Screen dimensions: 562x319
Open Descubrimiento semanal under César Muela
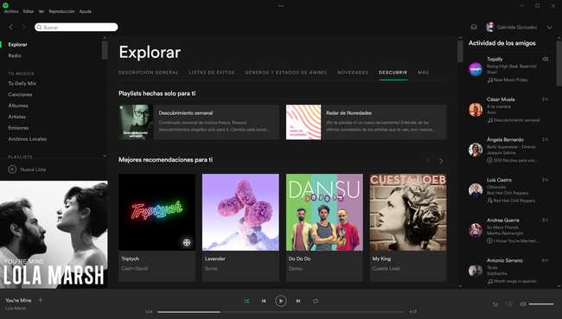point(516,120)
